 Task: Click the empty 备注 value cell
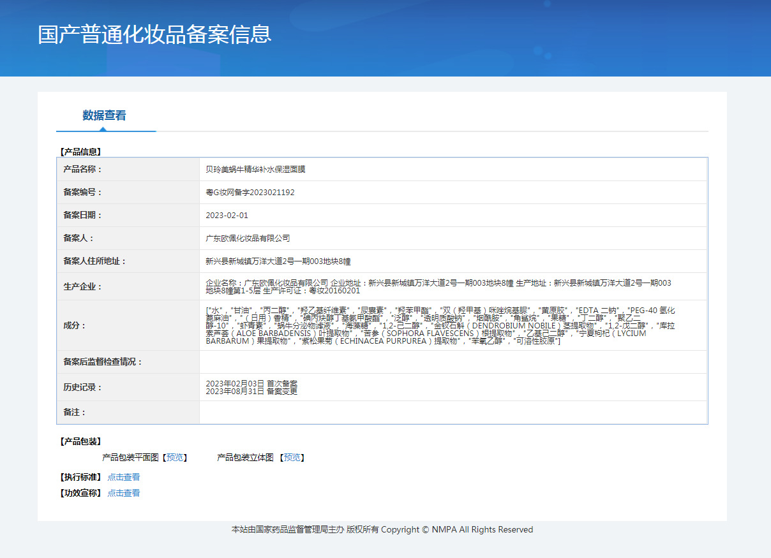(x=453, y=413)
